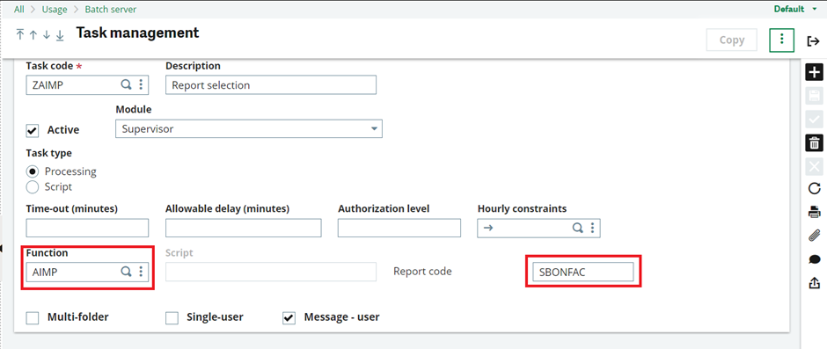Click magnifier lookup in Function field
Image resolution: width=827 pixels, height=349 pixels.
126,272
